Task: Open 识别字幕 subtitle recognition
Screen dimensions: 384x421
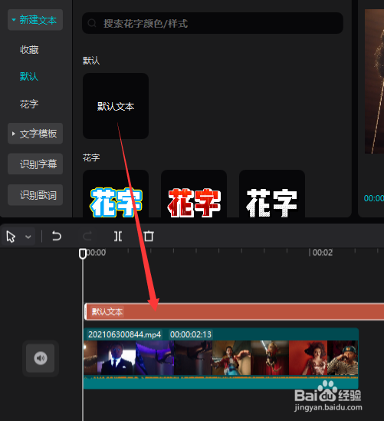Action: click(35, 164)
